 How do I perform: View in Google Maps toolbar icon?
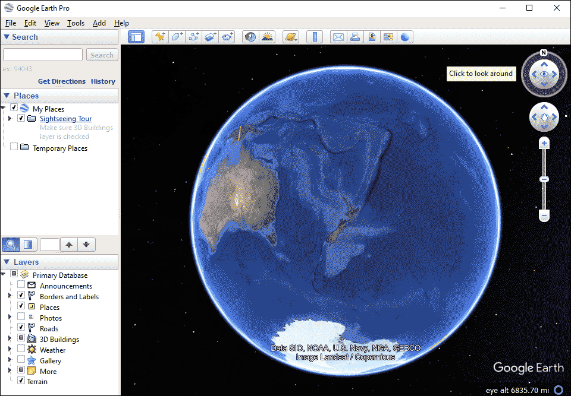(388, 37)
